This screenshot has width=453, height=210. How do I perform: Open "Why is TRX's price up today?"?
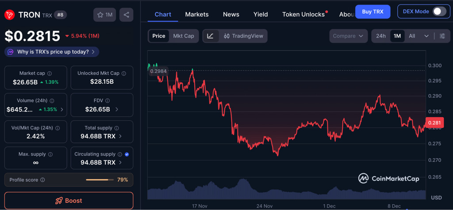tap(52, 52)
